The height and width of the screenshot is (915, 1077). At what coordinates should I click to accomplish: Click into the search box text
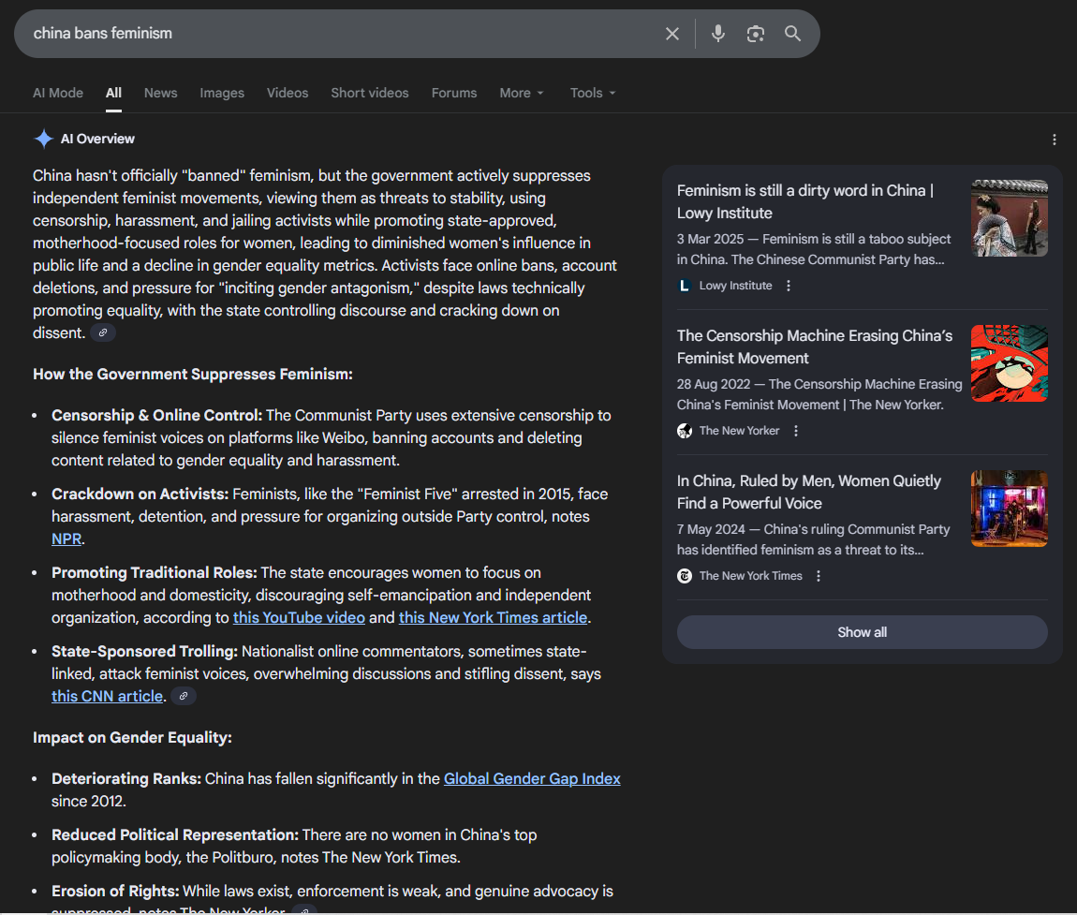[103, 34]
